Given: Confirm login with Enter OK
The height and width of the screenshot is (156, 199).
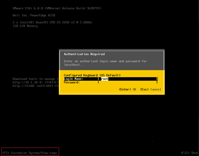Looking at the screenshot, I should [x=128, y=89].
